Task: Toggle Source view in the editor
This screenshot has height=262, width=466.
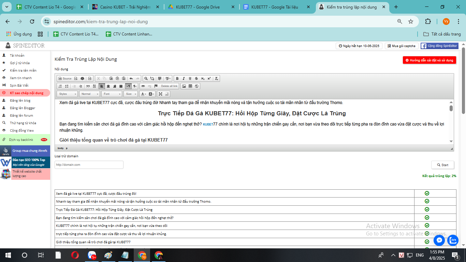Action: click(x=65, y=78)
